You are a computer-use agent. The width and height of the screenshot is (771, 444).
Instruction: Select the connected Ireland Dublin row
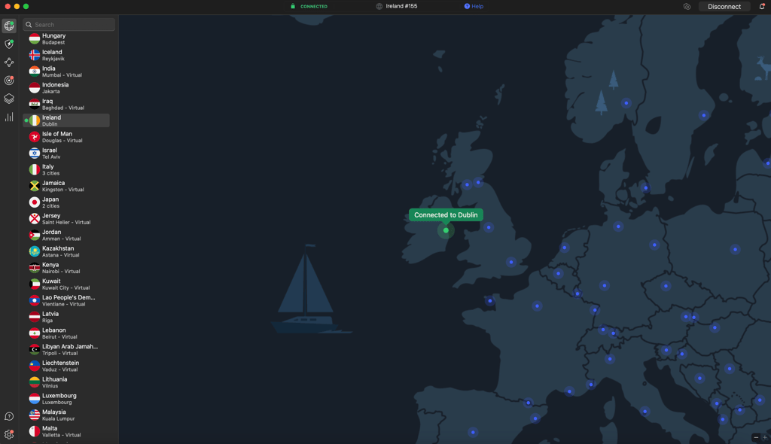66,120
